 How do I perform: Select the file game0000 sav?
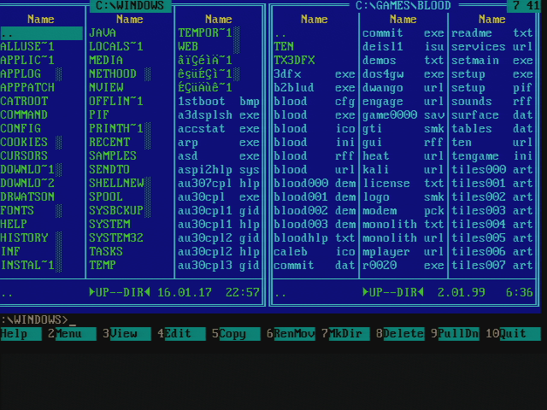403,114
